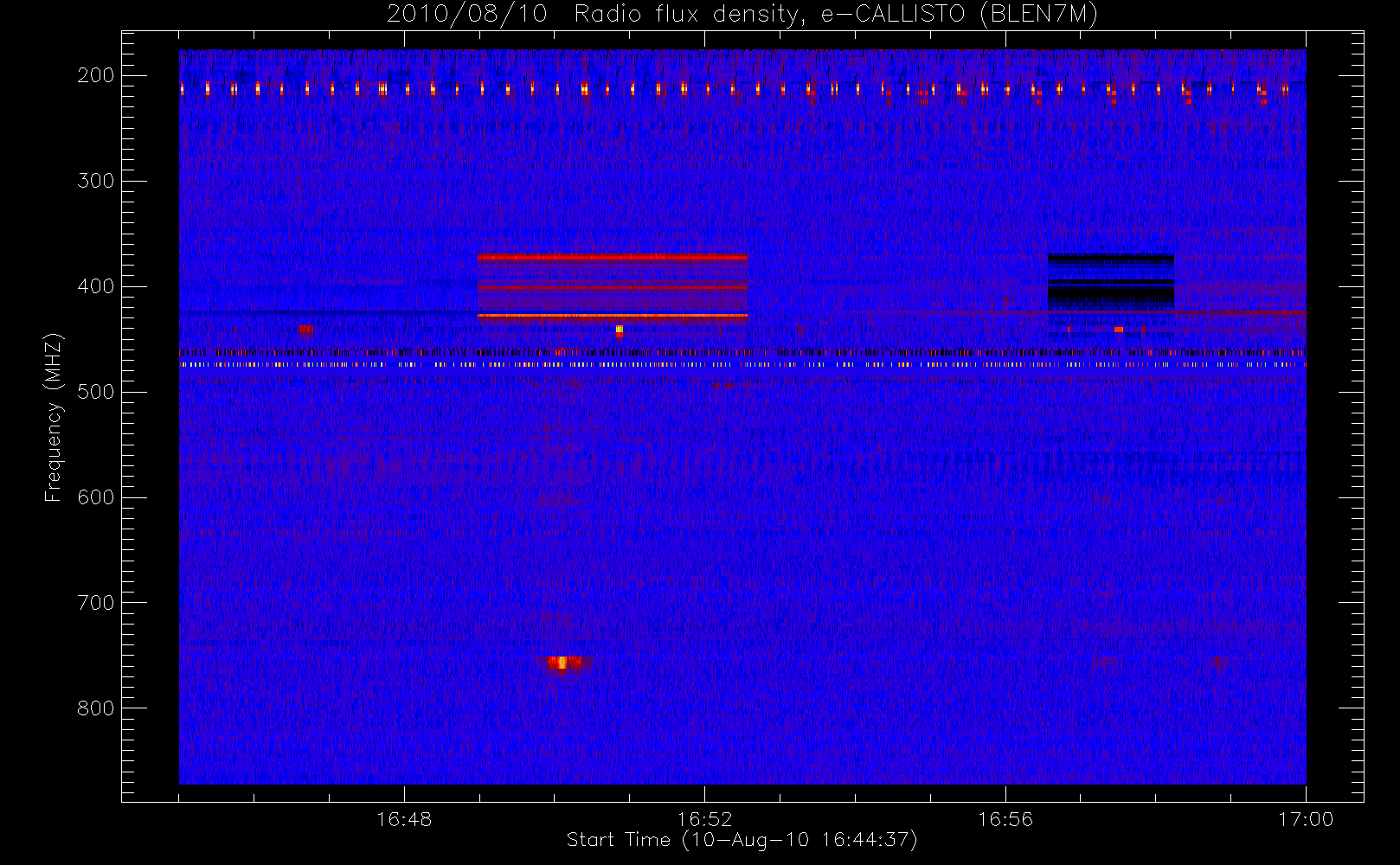Image resolution: width=1400 pixels, height=865 pixels.
Task: Click the 16:56 time tick label
Action: (1005, 819)
